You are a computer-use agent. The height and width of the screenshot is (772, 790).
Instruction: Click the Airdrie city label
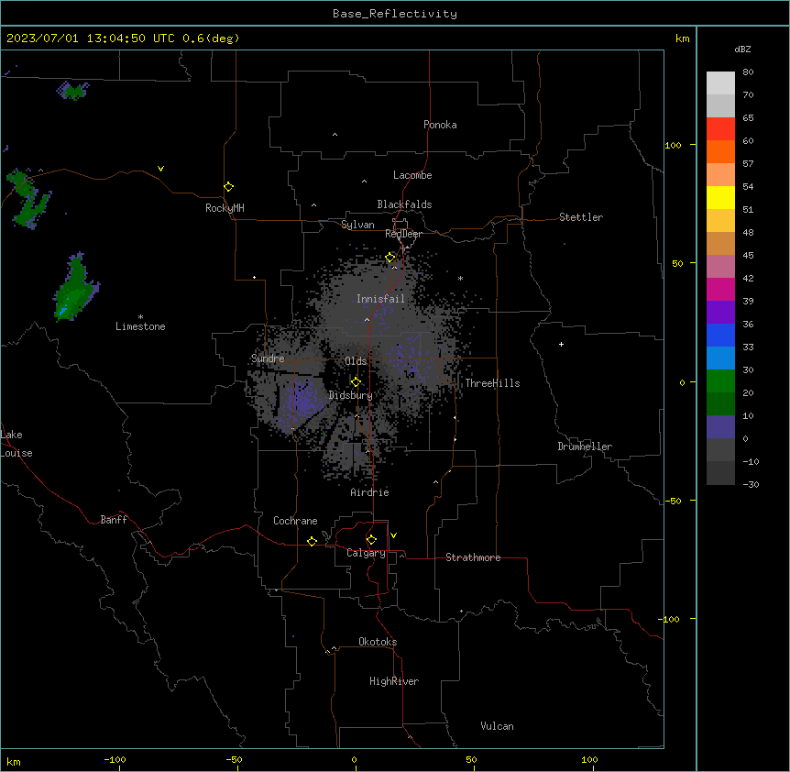pyautogui.click(x=369, y=492)
